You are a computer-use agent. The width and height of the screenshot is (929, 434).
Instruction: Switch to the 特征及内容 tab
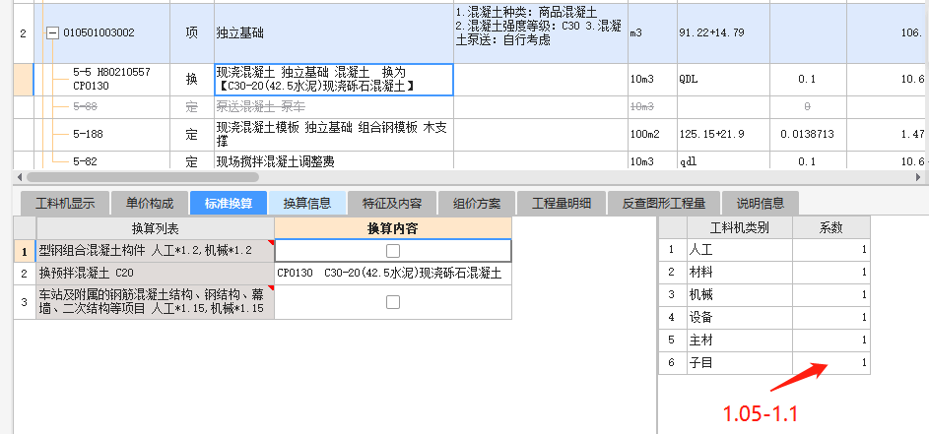pos(392,204)
